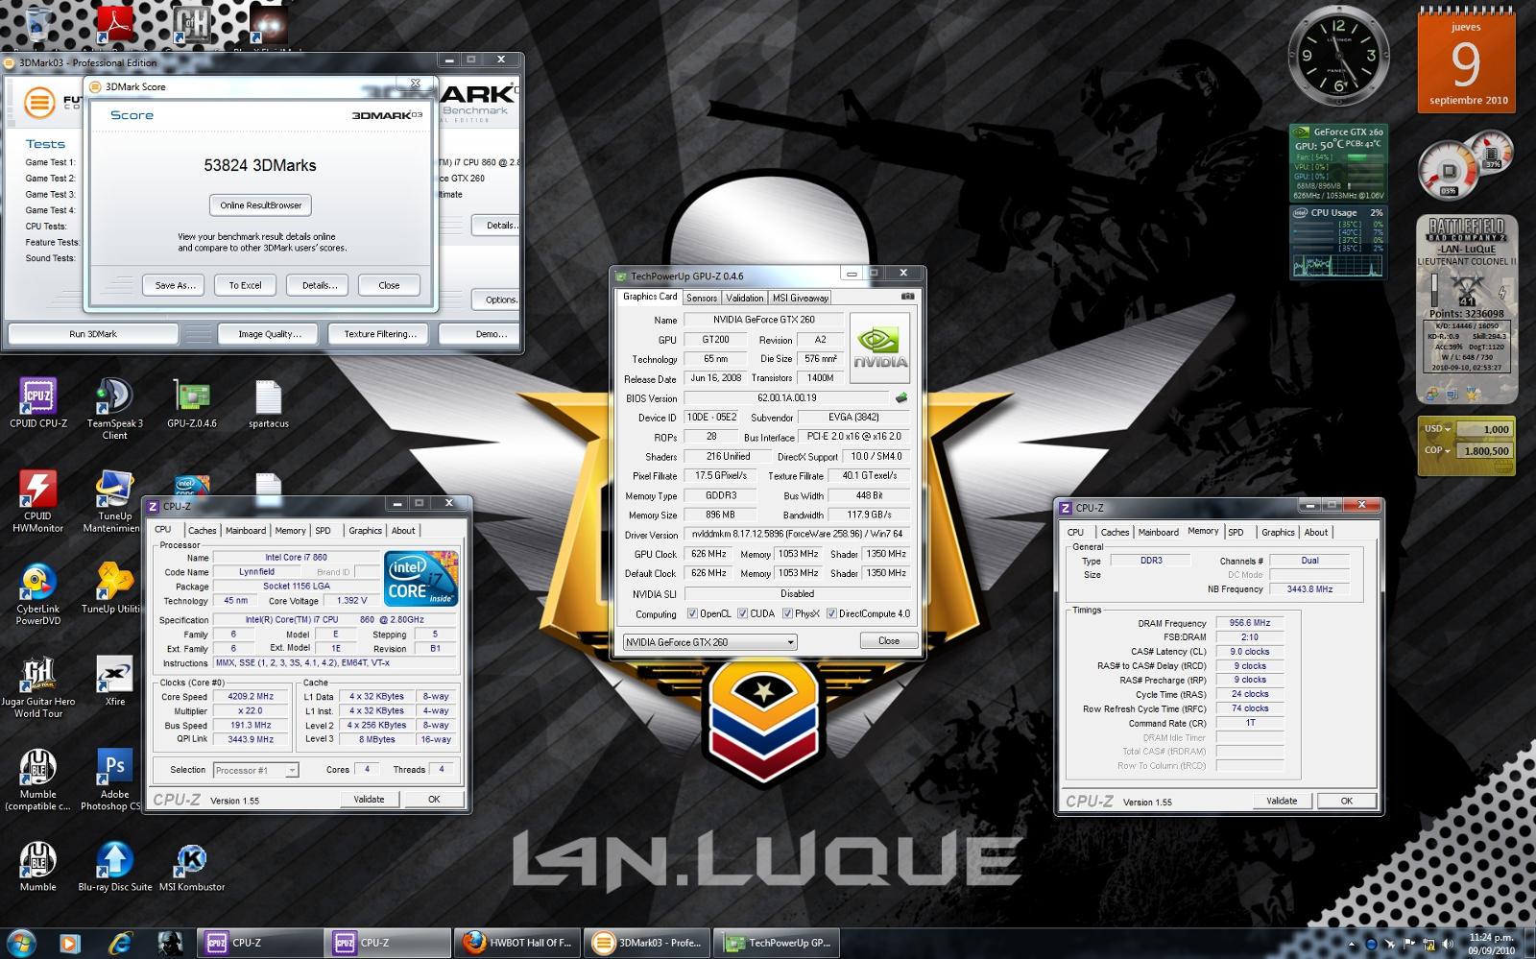This screenshot has height=959, width=1536.
Task: Click the analog clock desktop gadget
Action: click(x=1337, y=57)
